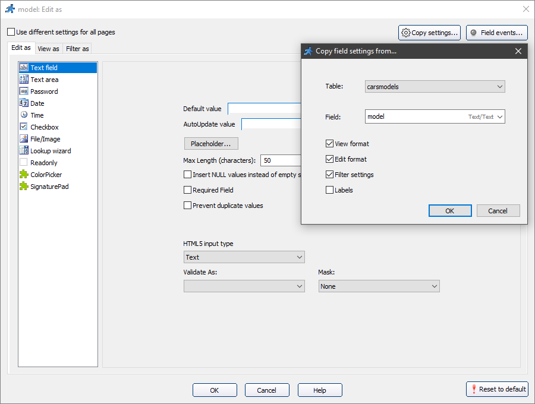Click the Reset to default button
Viewport: 535px width, 404px height.
coord(497,389)
